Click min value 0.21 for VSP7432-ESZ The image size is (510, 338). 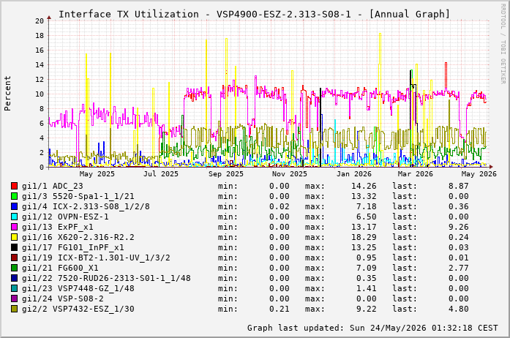(279, 309)
